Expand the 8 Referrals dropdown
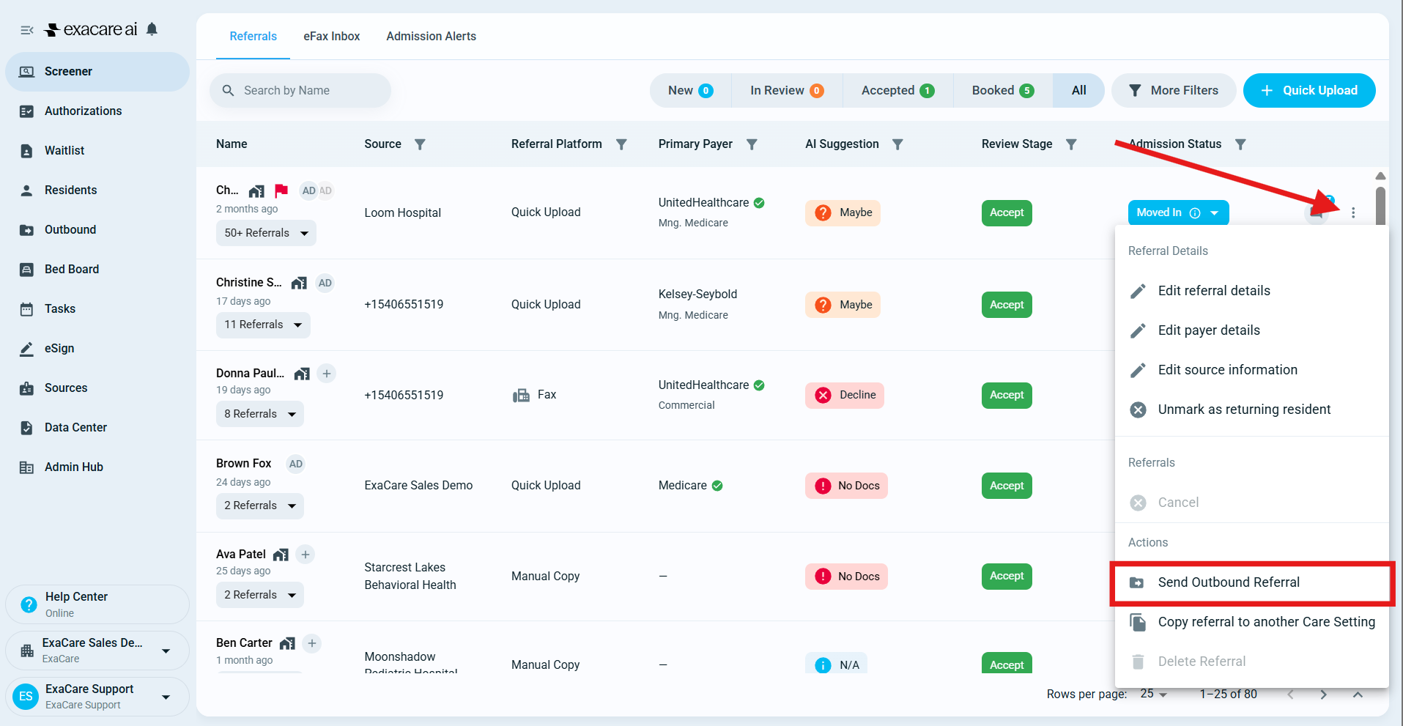Viewport: 1403px width, 726px height. (x=260, y=414)
